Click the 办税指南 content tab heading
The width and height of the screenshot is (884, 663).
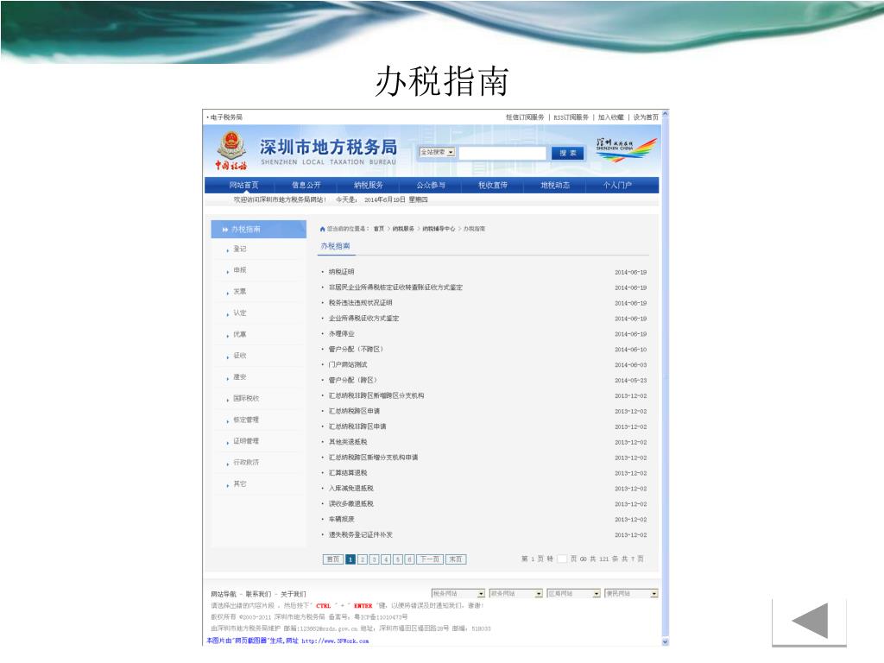click(x=336, y=246)
